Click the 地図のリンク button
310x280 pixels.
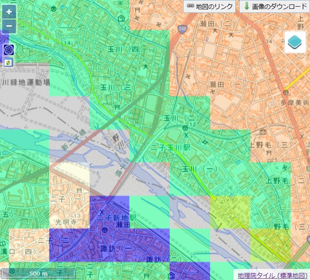tap(210, 6)
